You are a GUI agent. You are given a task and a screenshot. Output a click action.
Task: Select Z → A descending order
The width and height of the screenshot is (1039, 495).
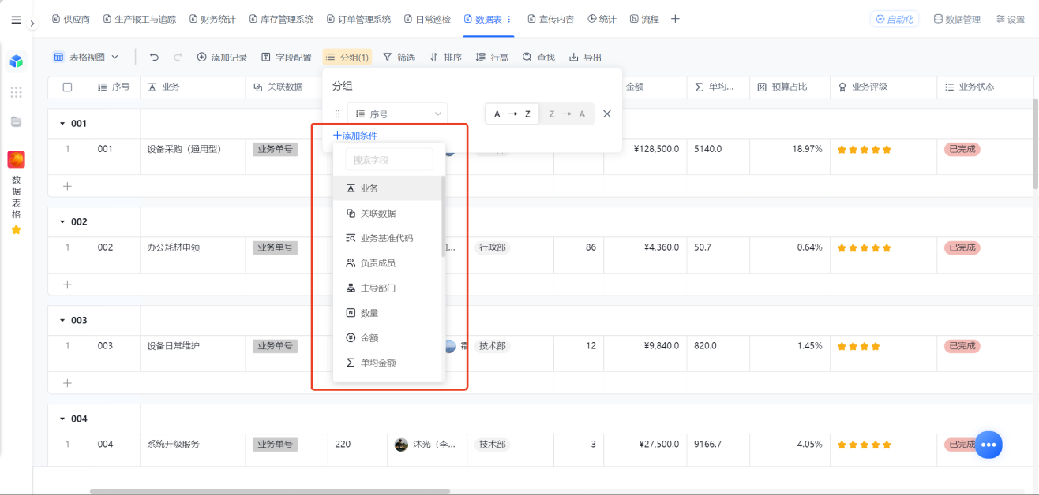tap(567, 114)
